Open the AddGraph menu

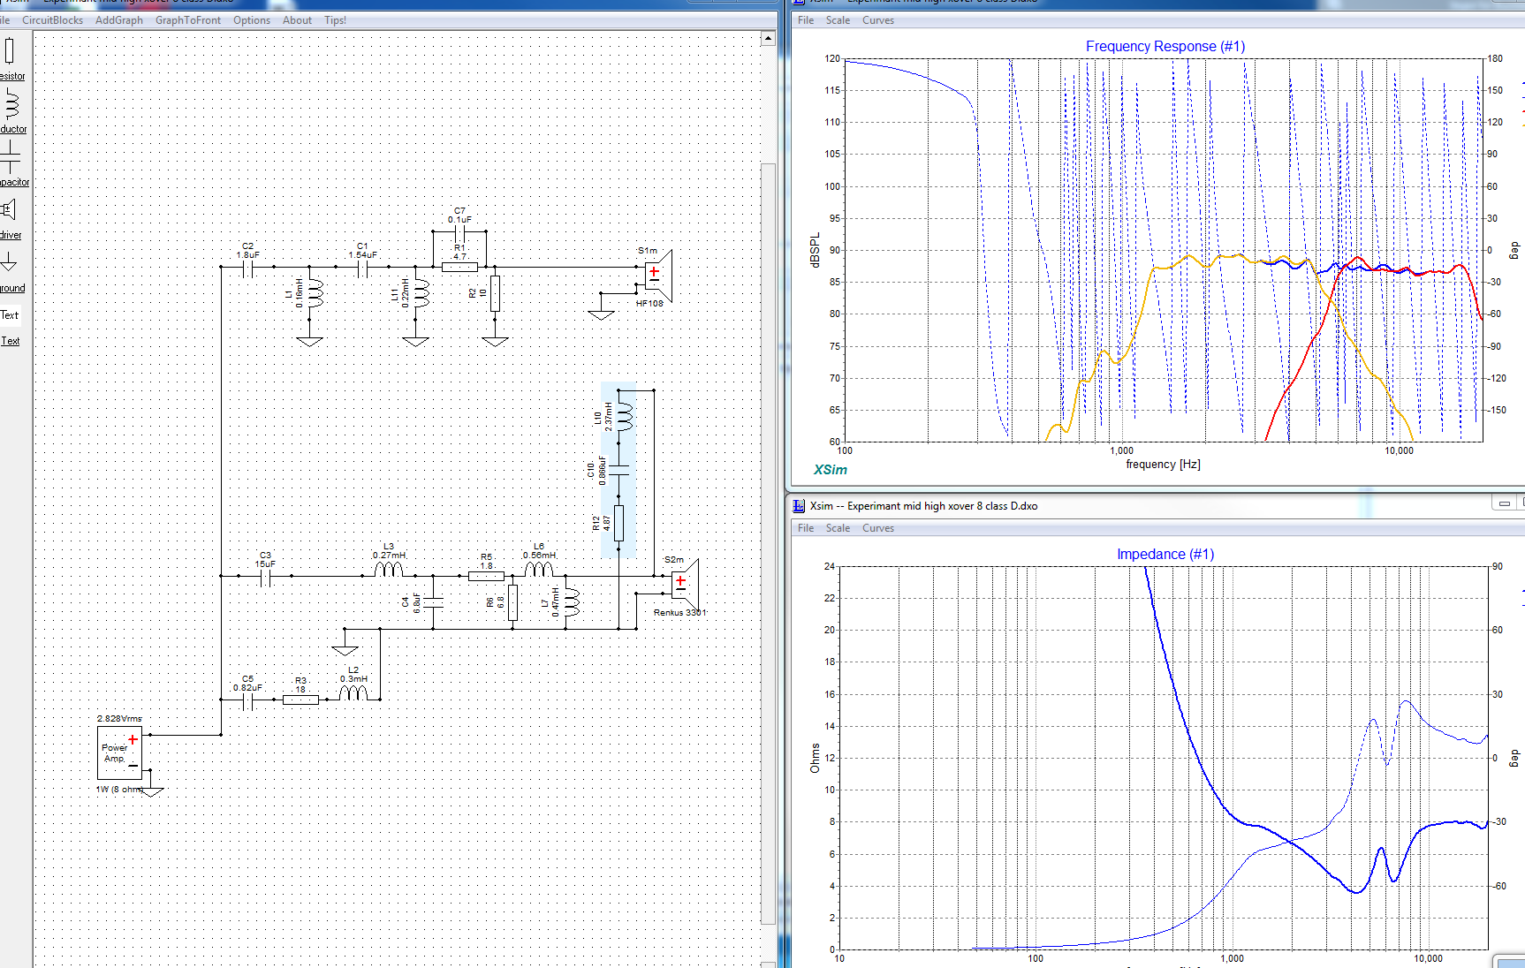tap(119, 20)
